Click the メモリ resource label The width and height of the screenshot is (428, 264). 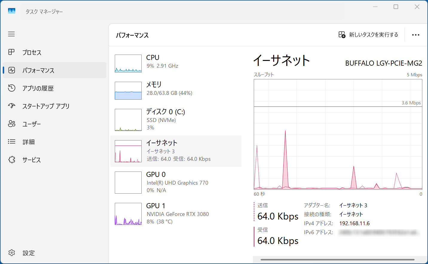154,84
